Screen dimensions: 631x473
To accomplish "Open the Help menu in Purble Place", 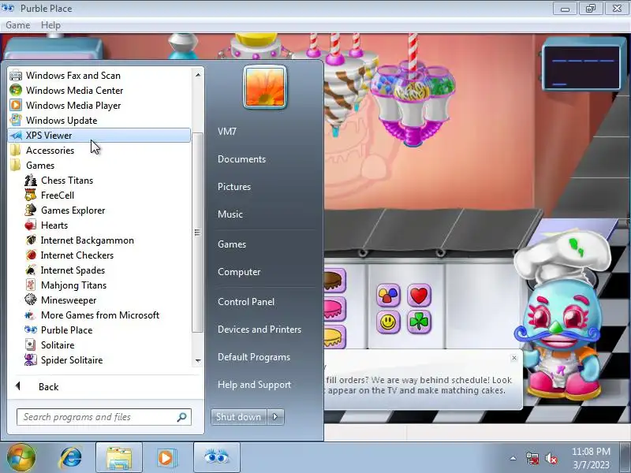I will click(x=50, y=25).
